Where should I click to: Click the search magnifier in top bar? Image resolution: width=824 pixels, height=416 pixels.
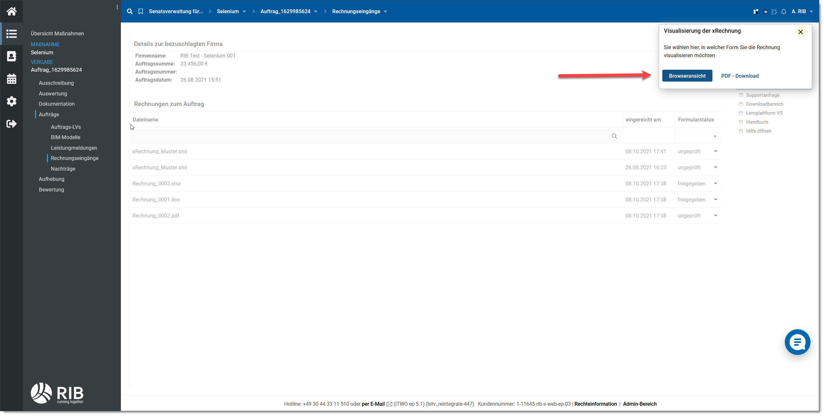click(x=130, y=11)
